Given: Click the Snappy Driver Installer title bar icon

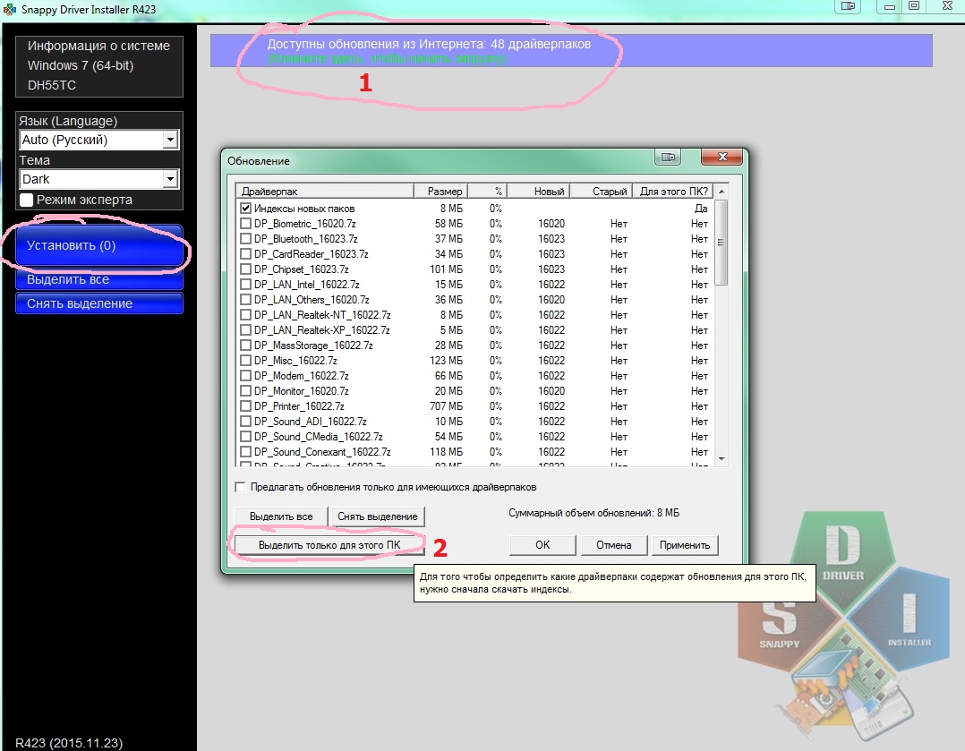Looking at the screenshot, I should pos(9,9).
